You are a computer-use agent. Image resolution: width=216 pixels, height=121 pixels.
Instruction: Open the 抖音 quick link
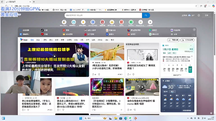point(44,30)
